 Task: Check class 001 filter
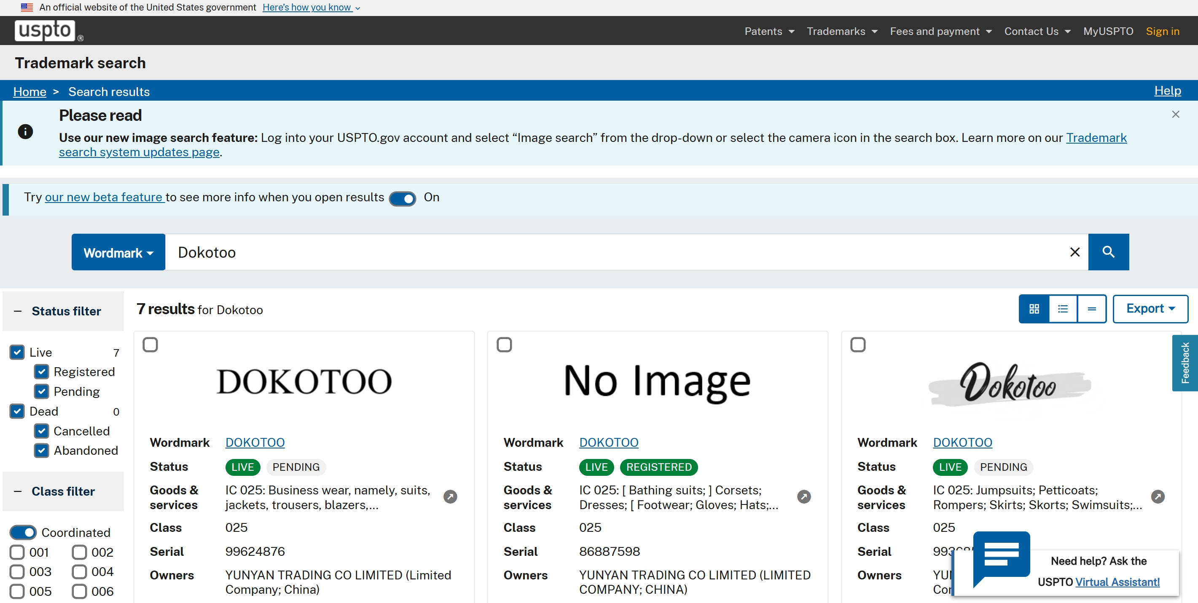click(17, 552)
